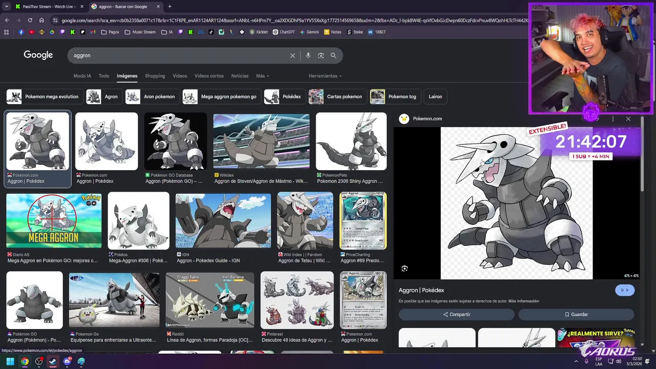This screenshot has height=369, width=656.
Task: Open the browser home page
Action: pyautogui.click(x=42, y=20)
